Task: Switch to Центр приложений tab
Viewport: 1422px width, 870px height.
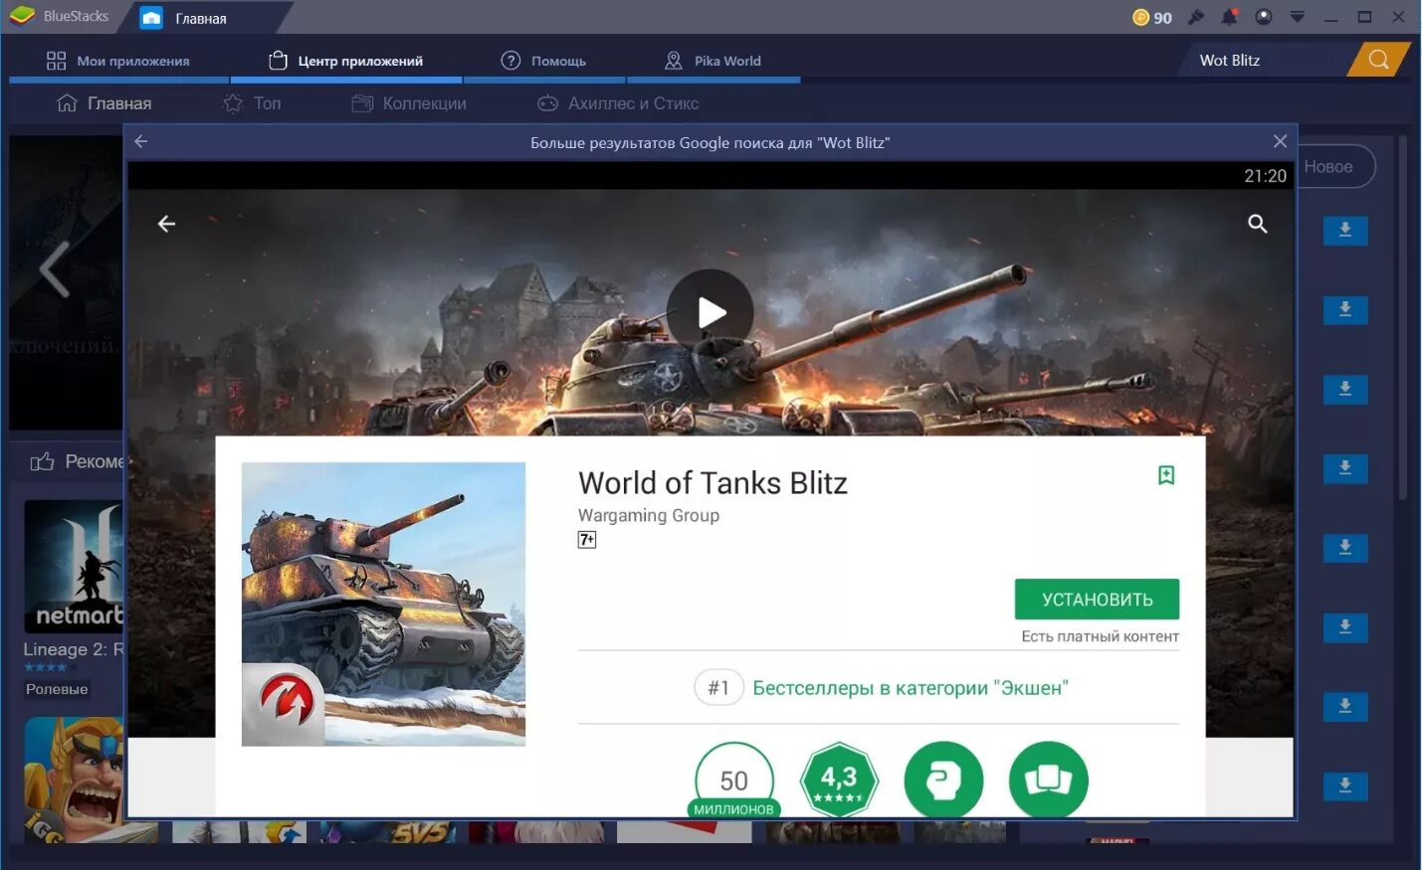Action: click(346, 61)
